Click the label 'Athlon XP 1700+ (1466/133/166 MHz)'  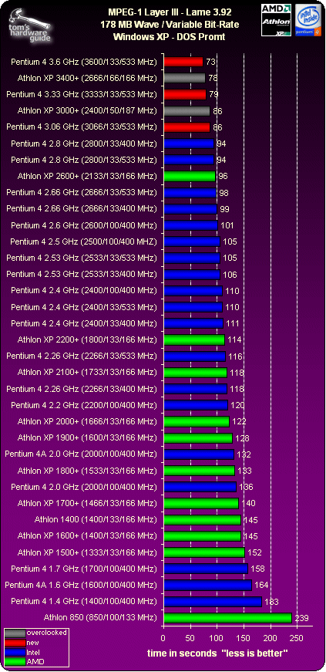tap(87, 503)
